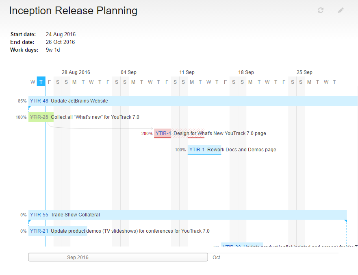Image resolution: width=358 pixels, height=275 pixels.
Task: Click the Inception Release Planning title
Action: pyautogui.click(x=73, y=11)
